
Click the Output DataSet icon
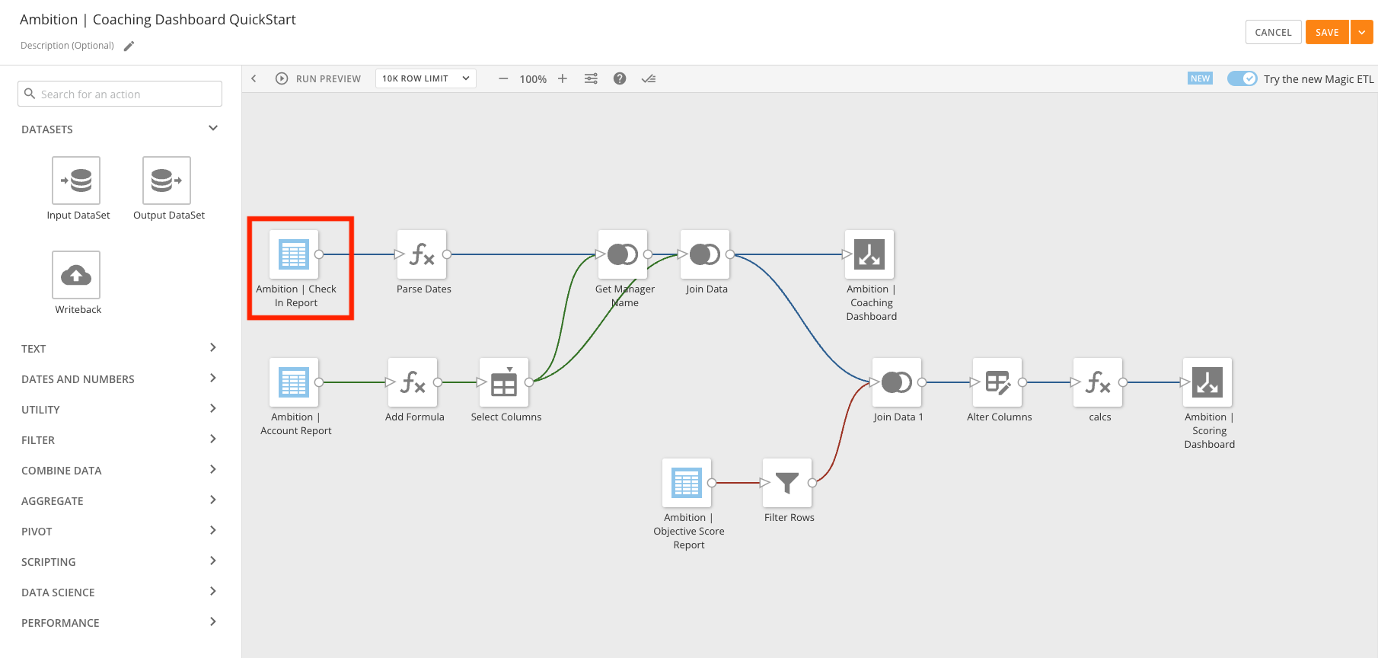pyautogui.click(x=167, y=180)
